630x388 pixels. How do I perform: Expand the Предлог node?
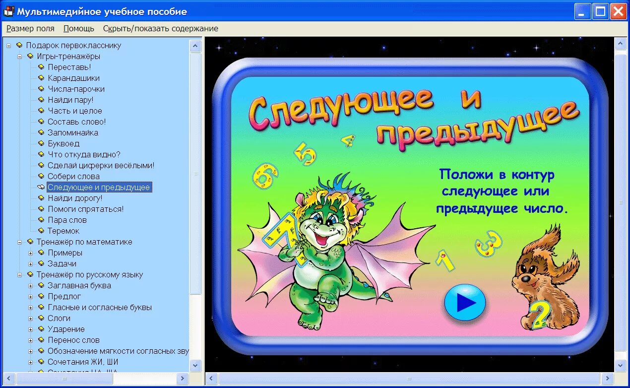coord(31,296)
